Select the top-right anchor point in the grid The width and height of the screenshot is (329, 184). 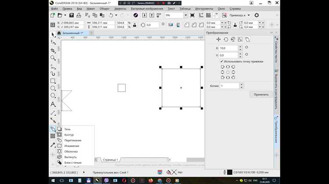[x=233, y=67]
